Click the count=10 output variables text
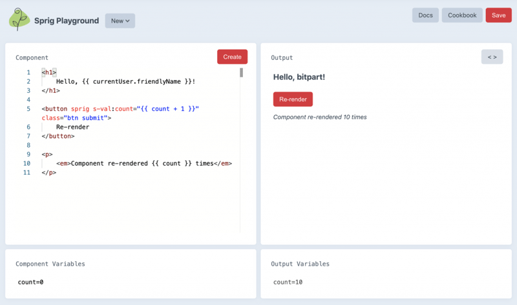517x305 pixels. [x=288, y=282]
